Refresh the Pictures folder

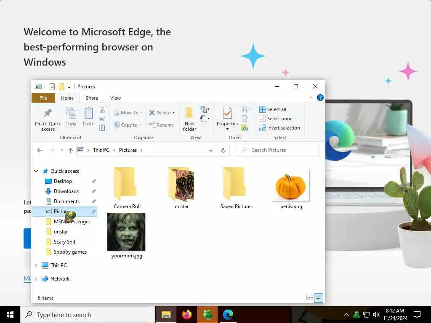coord(223,150)
